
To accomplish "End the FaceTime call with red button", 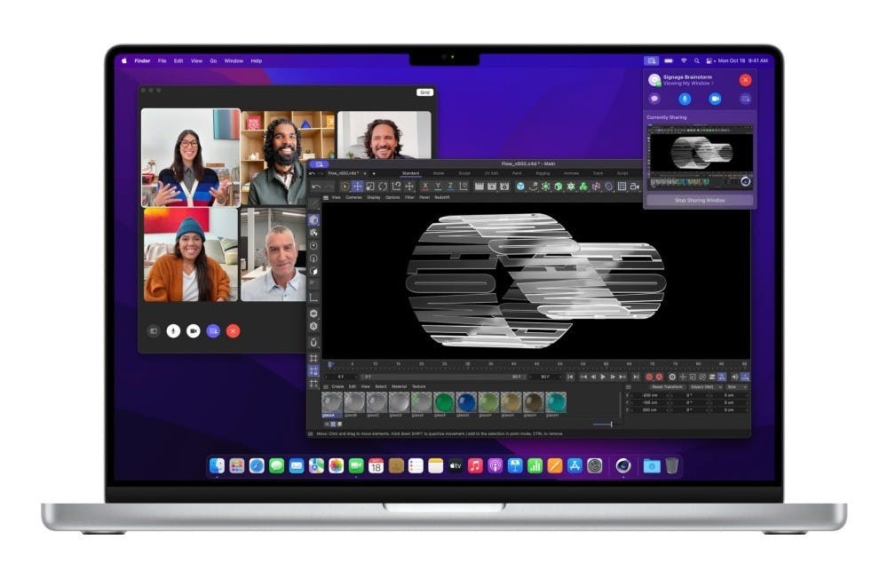I will (233, 330).
